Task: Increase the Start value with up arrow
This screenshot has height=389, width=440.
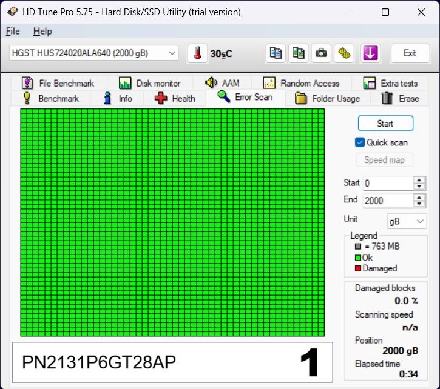Action: click(419, 180)
